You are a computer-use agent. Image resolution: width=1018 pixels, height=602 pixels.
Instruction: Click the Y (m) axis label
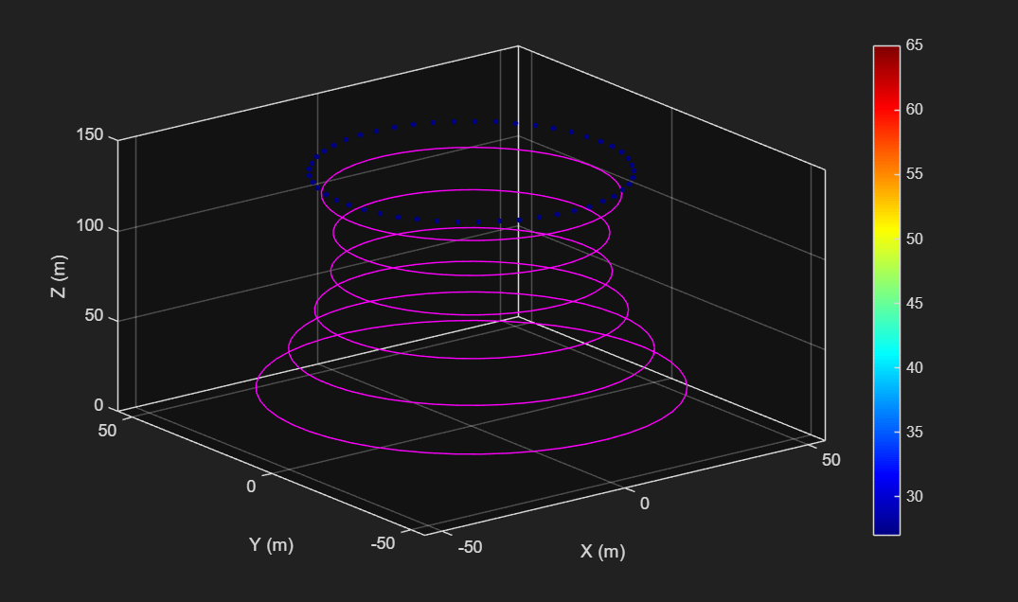pos(271,544)
